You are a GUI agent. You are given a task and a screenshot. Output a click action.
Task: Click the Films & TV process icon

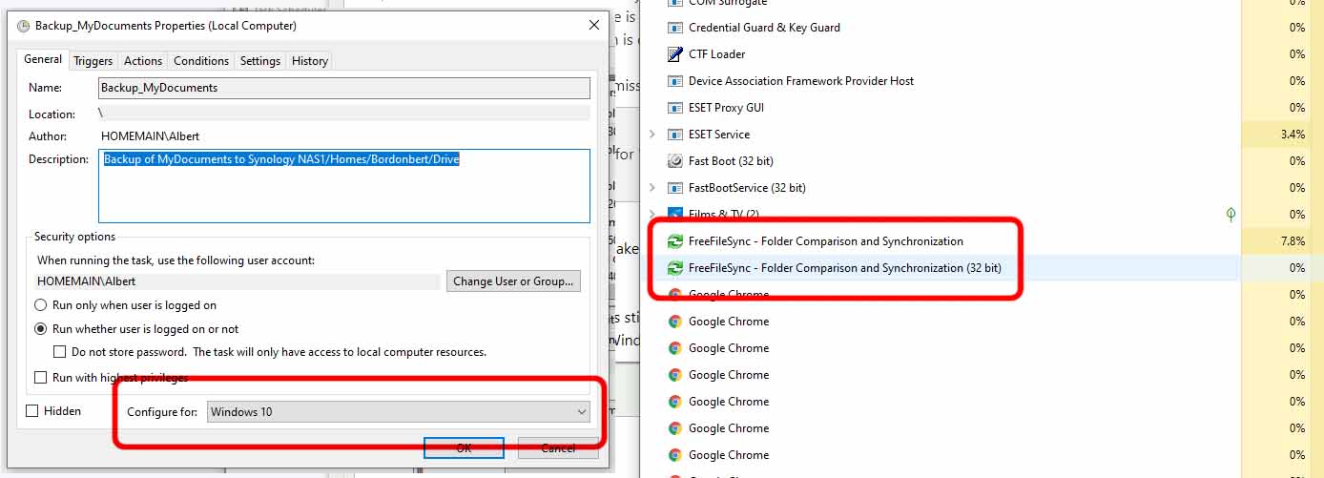coord(675,214)
